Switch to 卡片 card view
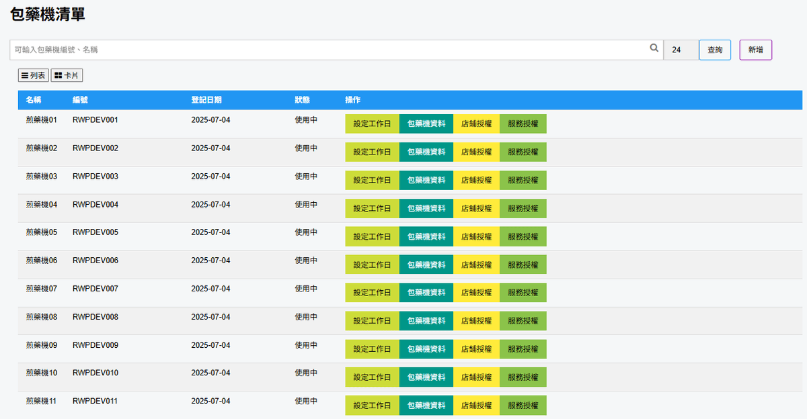 pyautogui.click(x=67, y=76)
